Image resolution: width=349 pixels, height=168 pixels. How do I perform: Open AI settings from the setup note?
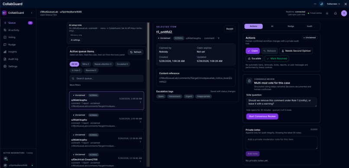point(75,40)
